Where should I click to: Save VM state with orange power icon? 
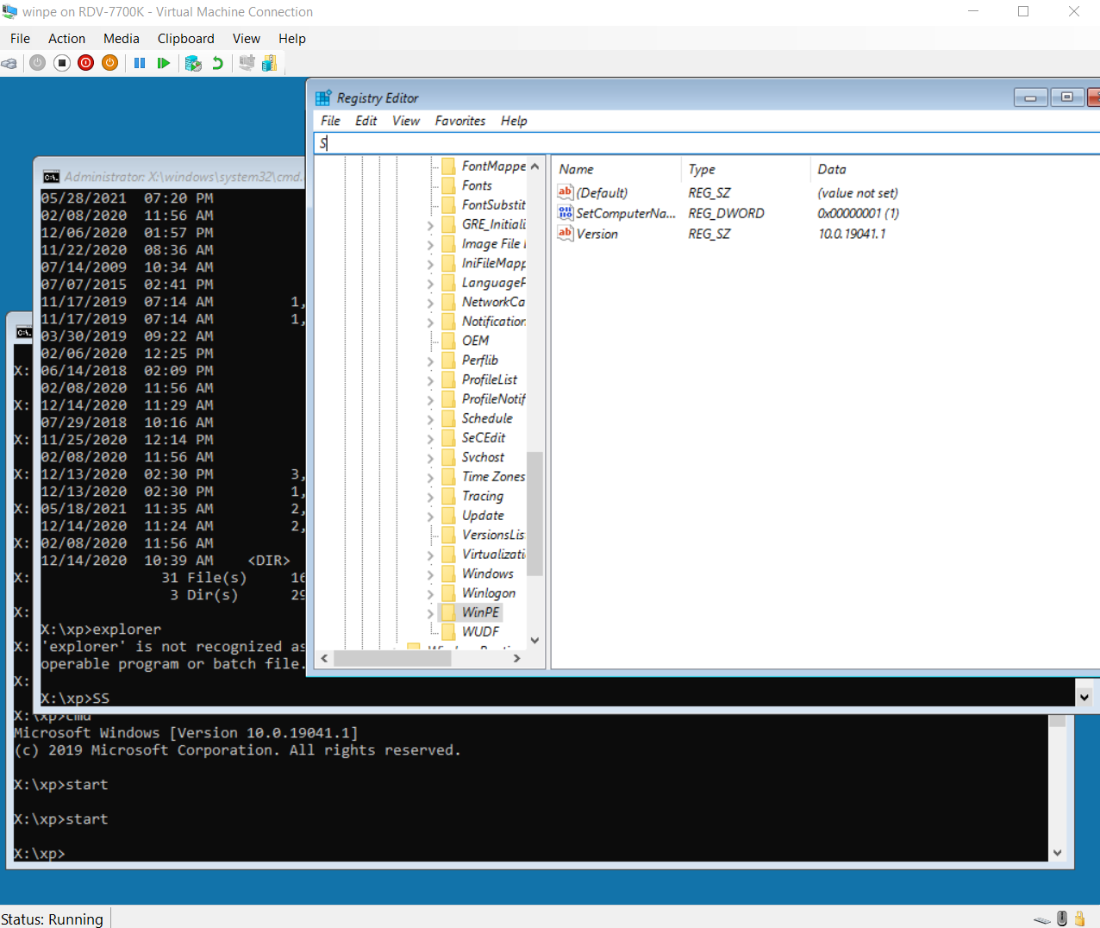(x=109, y=63)
